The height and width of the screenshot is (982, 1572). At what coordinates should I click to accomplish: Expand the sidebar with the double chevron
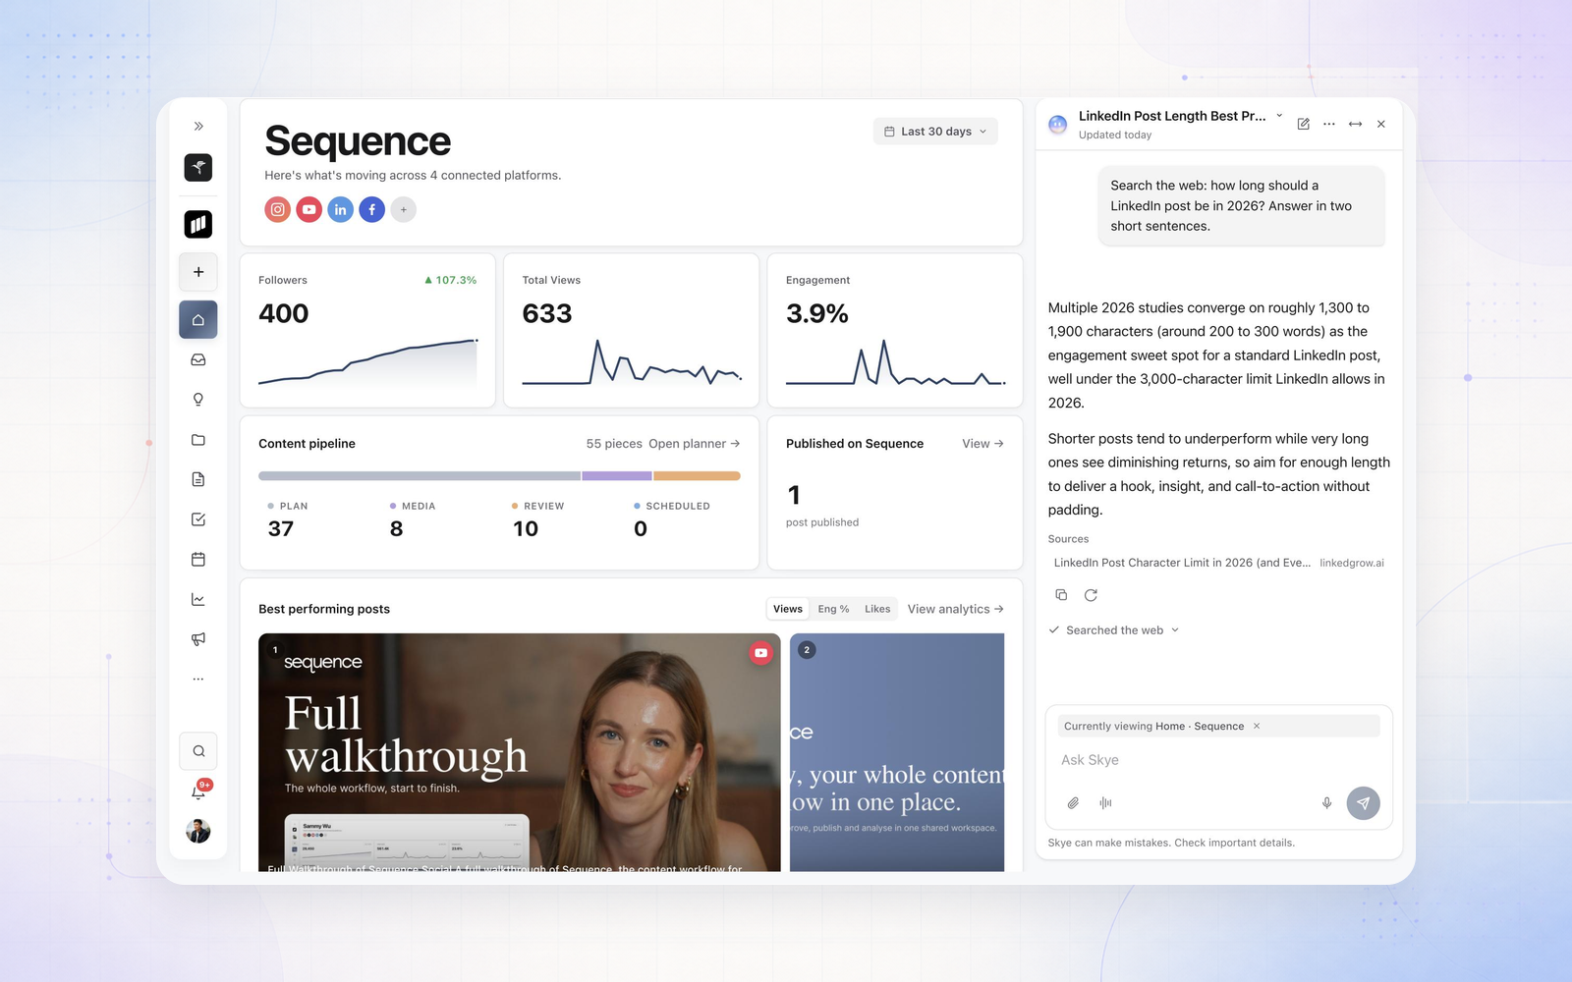pyautogui.click(x=198, y=126)
